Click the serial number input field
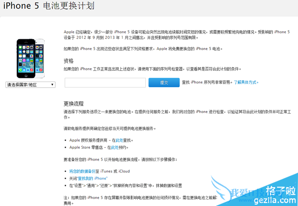298x206 pixels. click(x=105, y=83)
